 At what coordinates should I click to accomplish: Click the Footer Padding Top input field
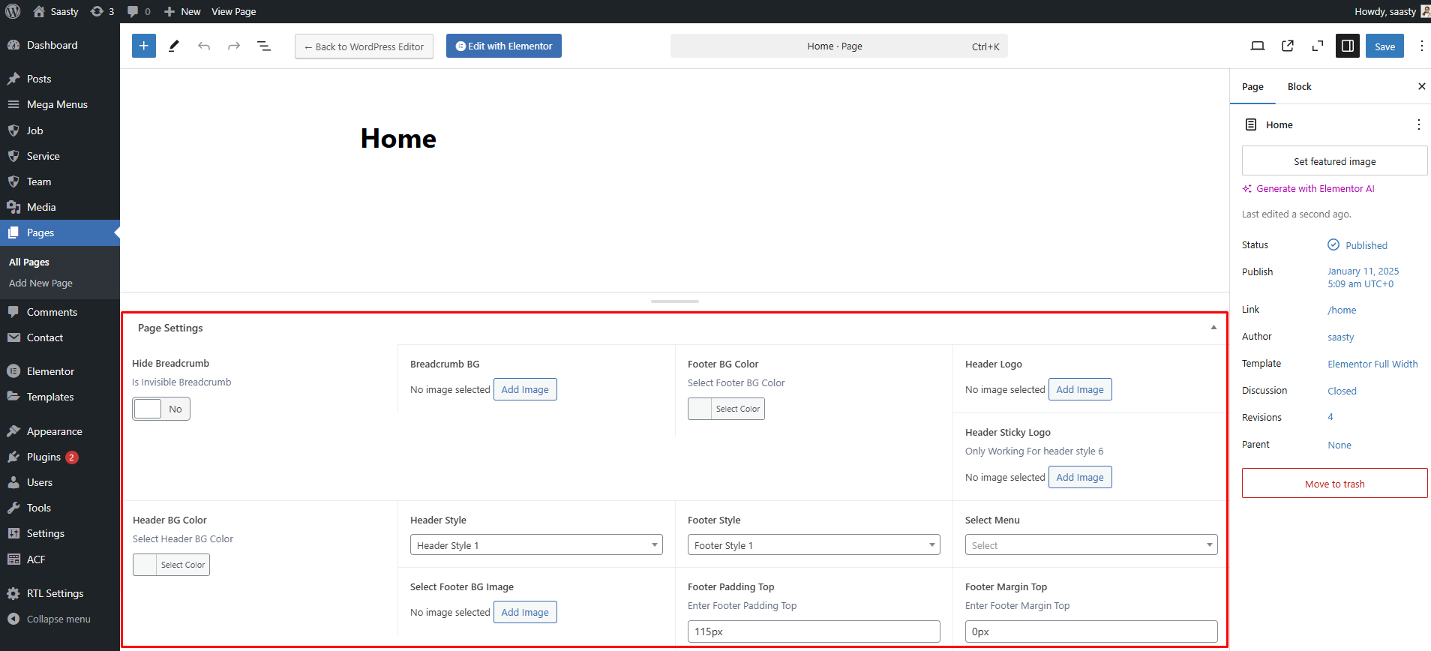pos(814,631)
